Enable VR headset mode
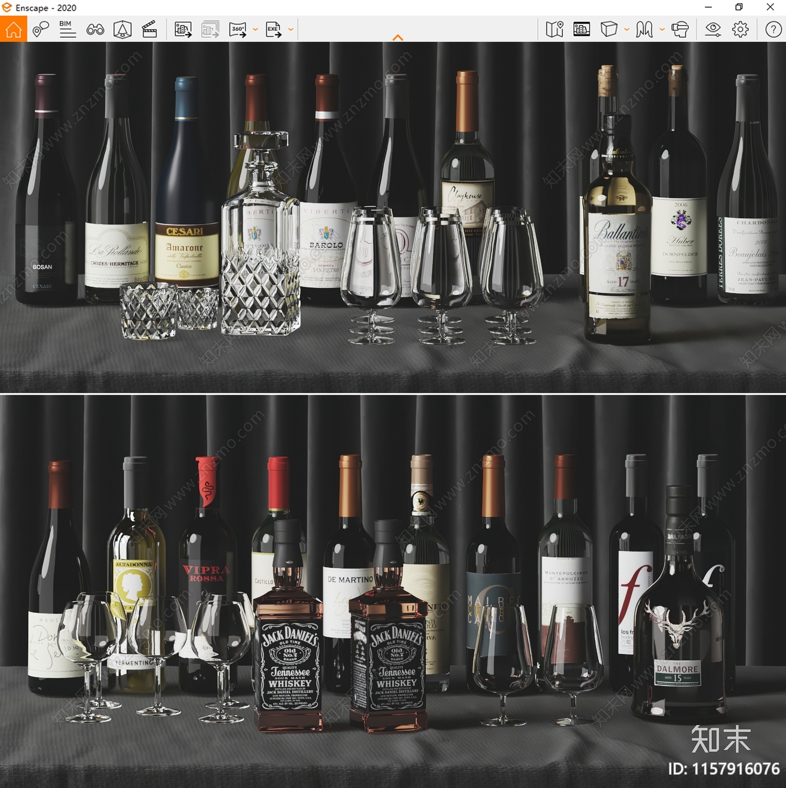Viewport: 786px width, 788px height. pos(680,29)
